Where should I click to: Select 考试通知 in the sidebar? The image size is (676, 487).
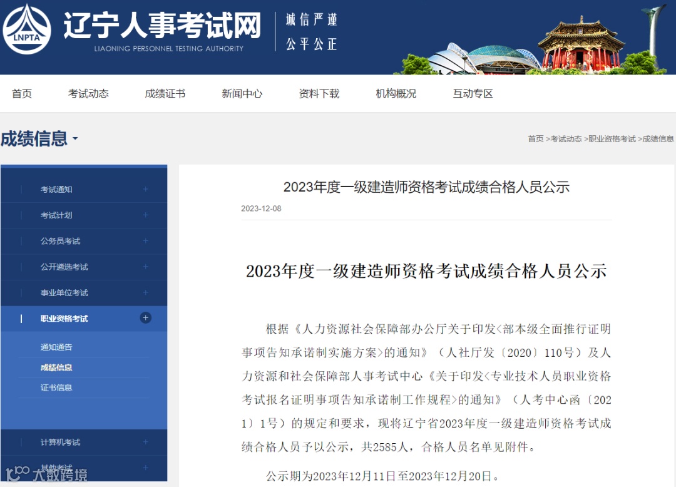(56, 190)
